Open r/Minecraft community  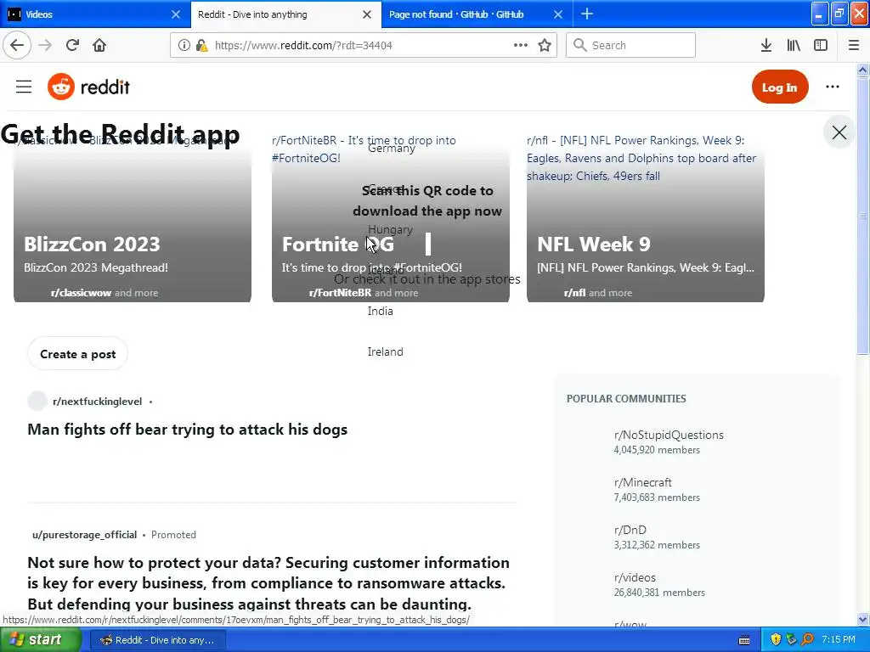point(642,482)
